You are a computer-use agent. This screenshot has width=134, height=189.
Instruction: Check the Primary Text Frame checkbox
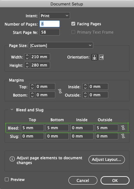coord(73,32)
